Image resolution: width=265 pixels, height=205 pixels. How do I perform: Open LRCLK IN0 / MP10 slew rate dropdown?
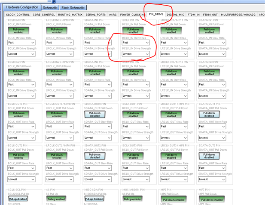[60, 43]
